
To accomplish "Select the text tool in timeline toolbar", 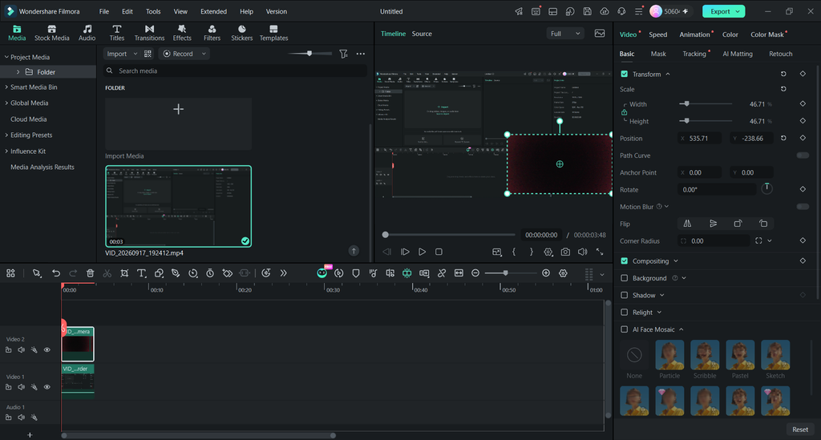I will click(x=141, y=273).
